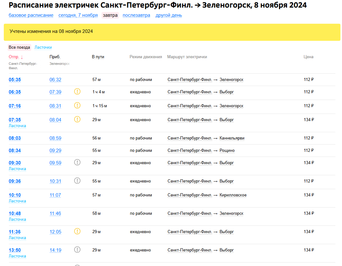This screenshot has width=342, height=266.
Task: Click arrival time 06:32
Action: click(x=56, y=80)
